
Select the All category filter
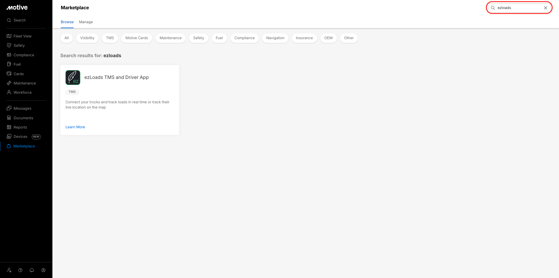67,38
